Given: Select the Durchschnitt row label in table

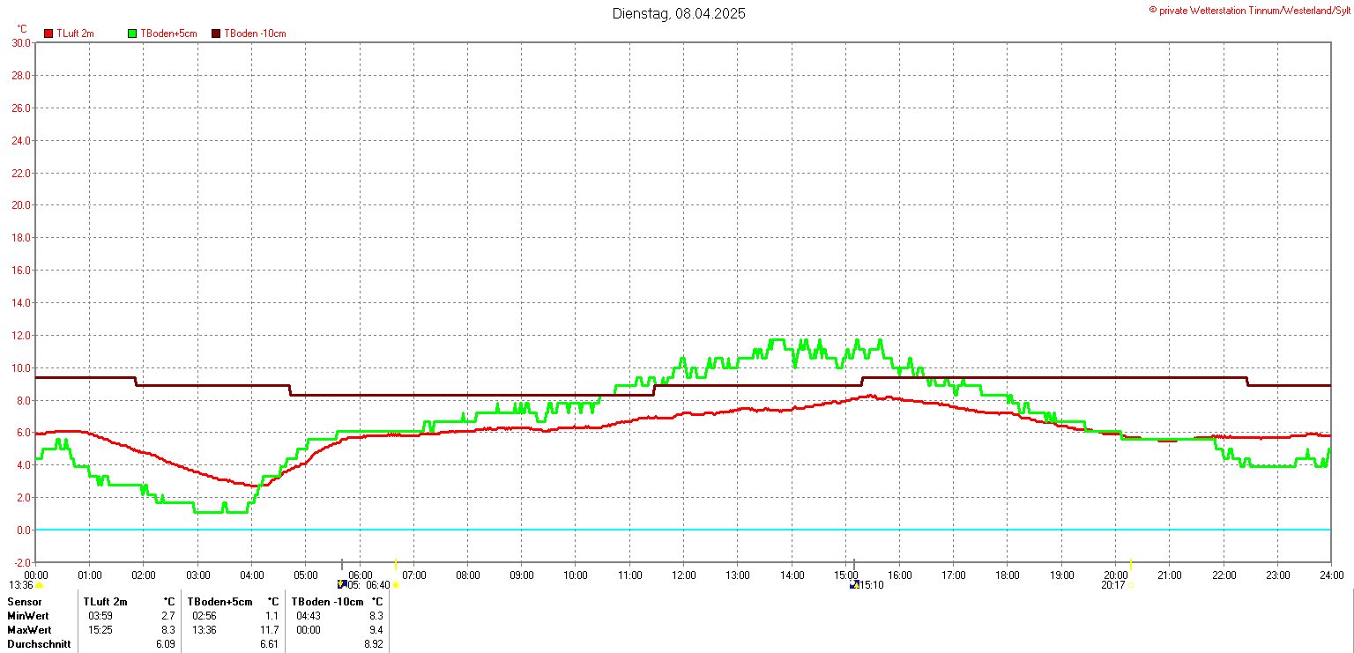Looking at the screenshot, I should click(x=38, y=644).
